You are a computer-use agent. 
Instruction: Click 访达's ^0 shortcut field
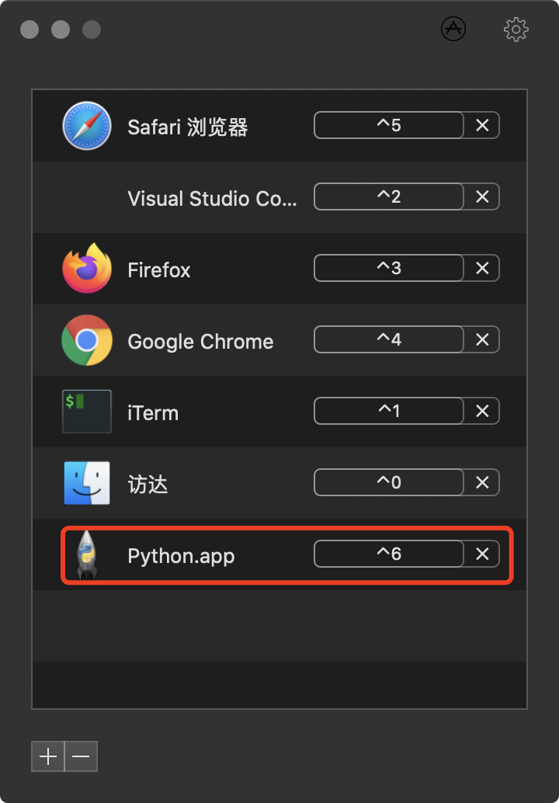[388, 482]
